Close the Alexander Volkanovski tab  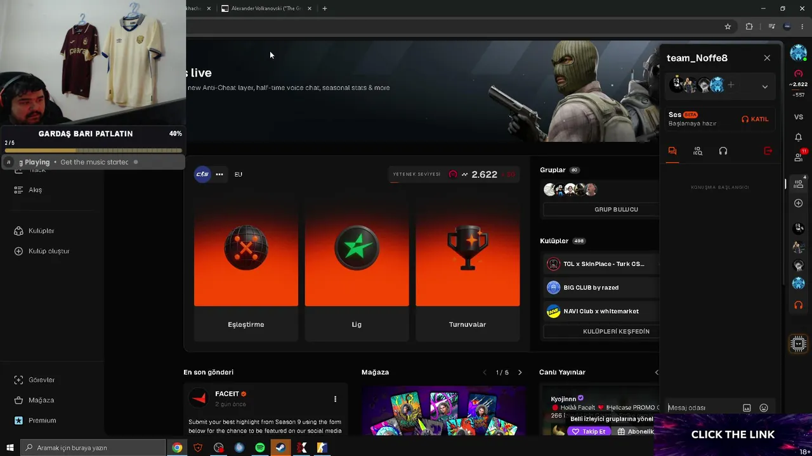[310, 8]
